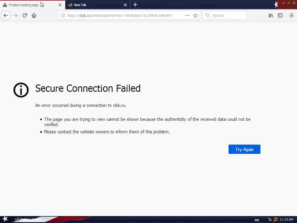The height and width of the screenshot is (223, 297).
Task: Open the keyboard tray icon
Action: pyautogui.click(x=257, y=220)
